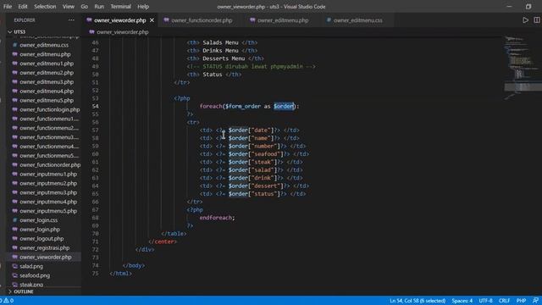Screen dimensions: 542x305
Task: Open the Terminal menu
Action: (120, 7)
